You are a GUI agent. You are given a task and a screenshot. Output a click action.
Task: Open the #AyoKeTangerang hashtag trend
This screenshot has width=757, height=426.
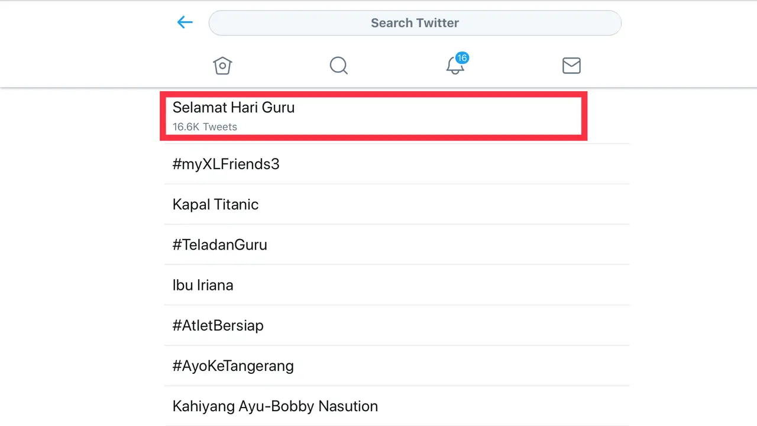tap(397, 366)
